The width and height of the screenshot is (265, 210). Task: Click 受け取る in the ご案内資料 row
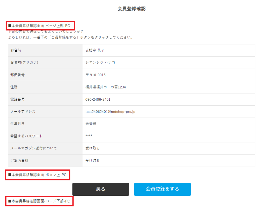92,161
